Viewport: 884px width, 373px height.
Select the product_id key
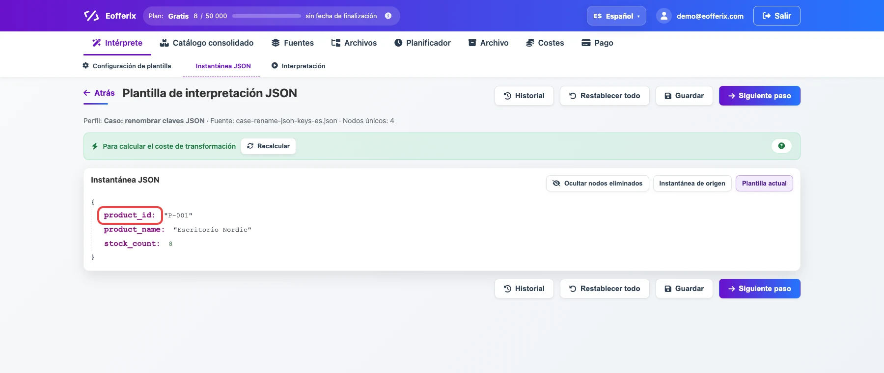point(130,215)
